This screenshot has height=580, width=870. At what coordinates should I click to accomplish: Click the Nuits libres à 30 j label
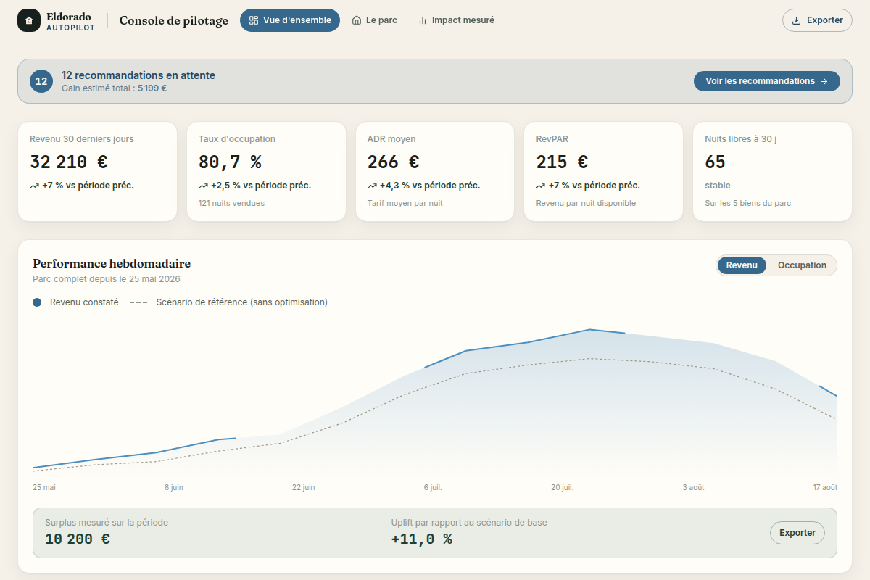pos(741,139)
